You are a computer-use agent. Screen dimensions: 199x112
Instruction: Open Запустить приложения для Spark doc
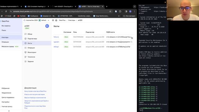[x=37, y=102]
